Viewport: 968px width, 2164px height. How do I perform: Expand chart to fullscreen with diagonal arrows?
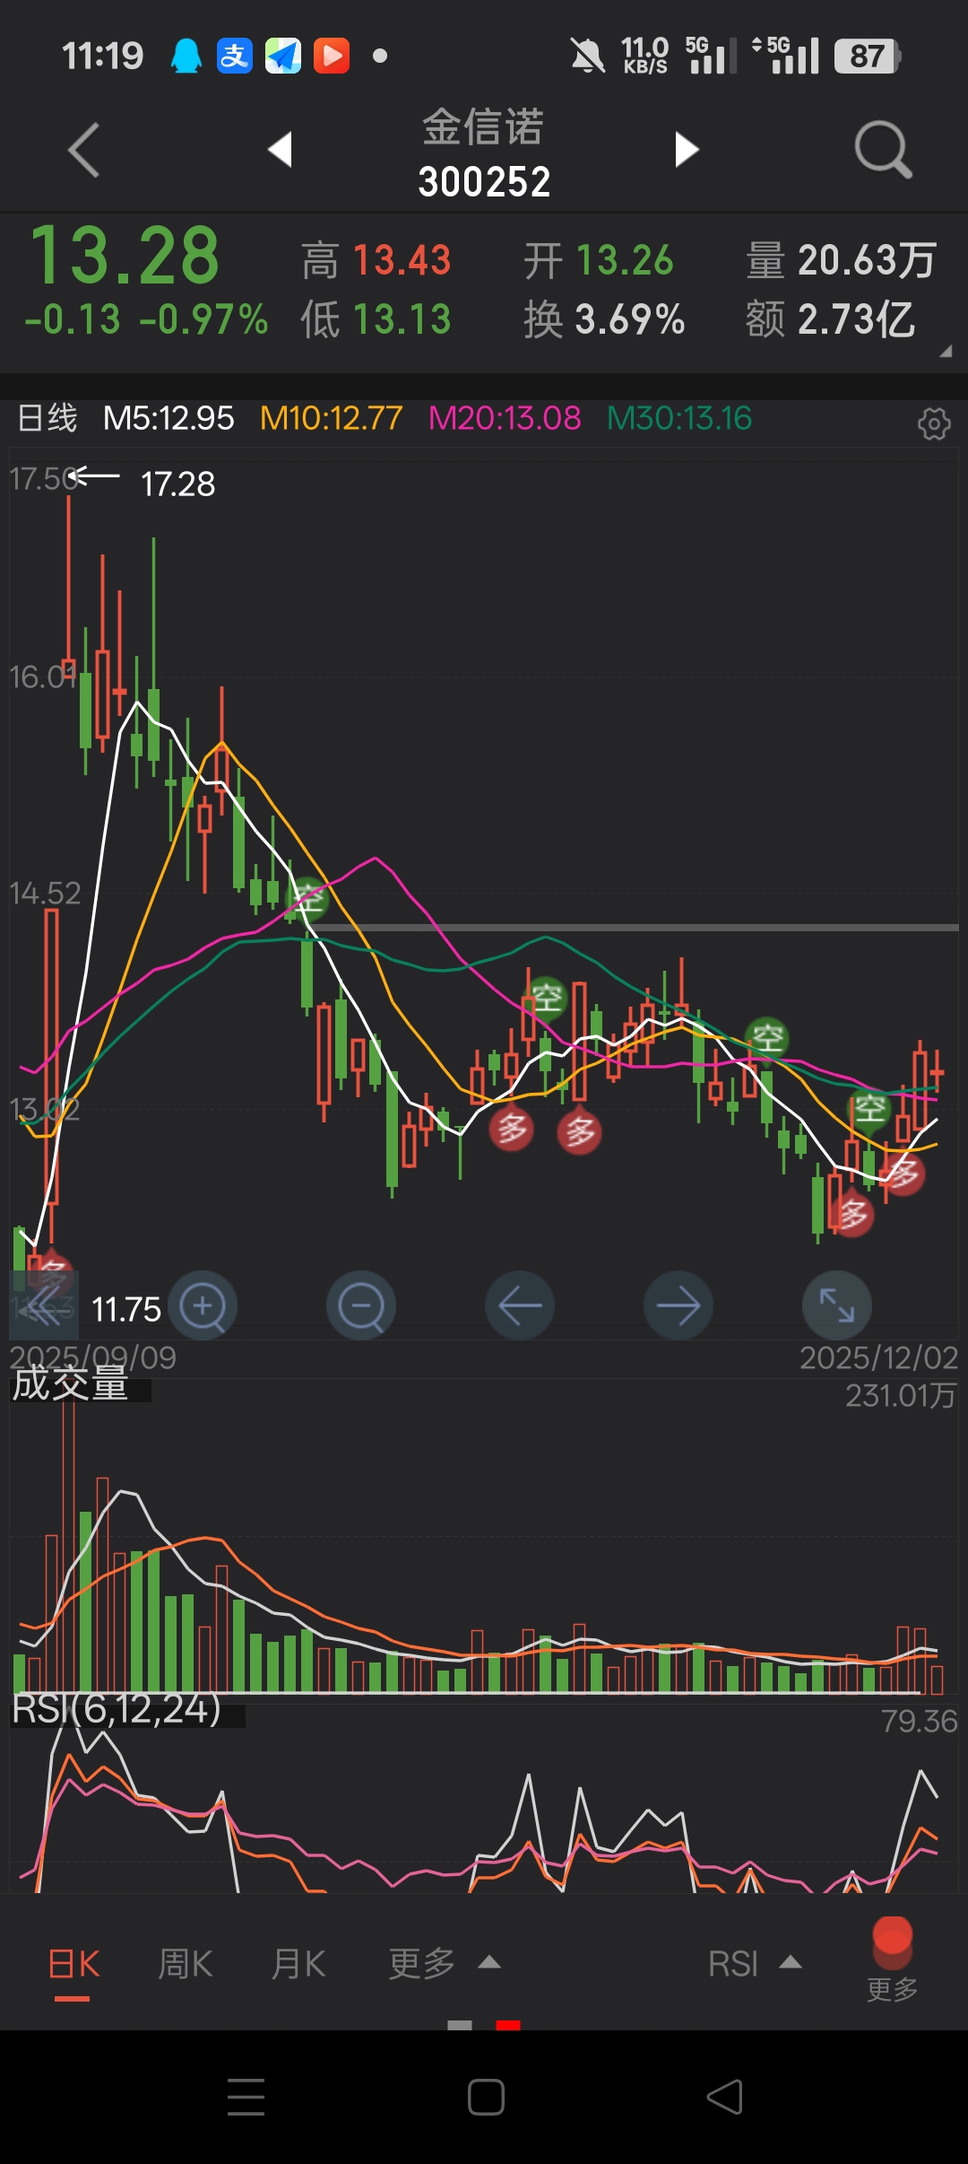click(x=837, y=1306)
